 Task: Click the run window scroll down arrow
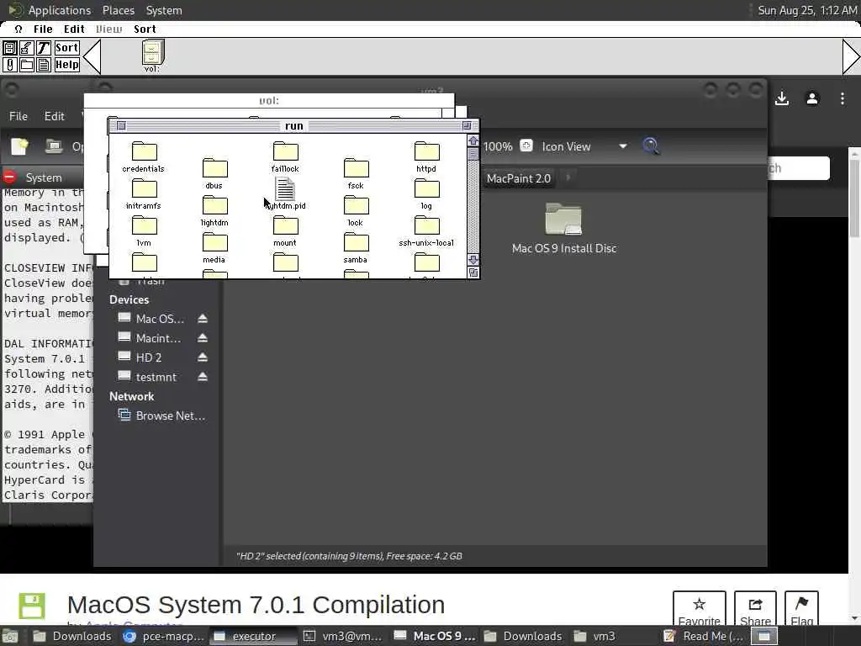(473, 259)
